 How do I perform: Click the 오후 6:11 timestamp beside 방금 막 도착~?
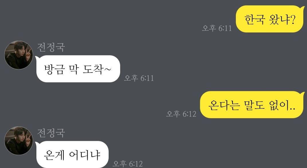(139, 78)
